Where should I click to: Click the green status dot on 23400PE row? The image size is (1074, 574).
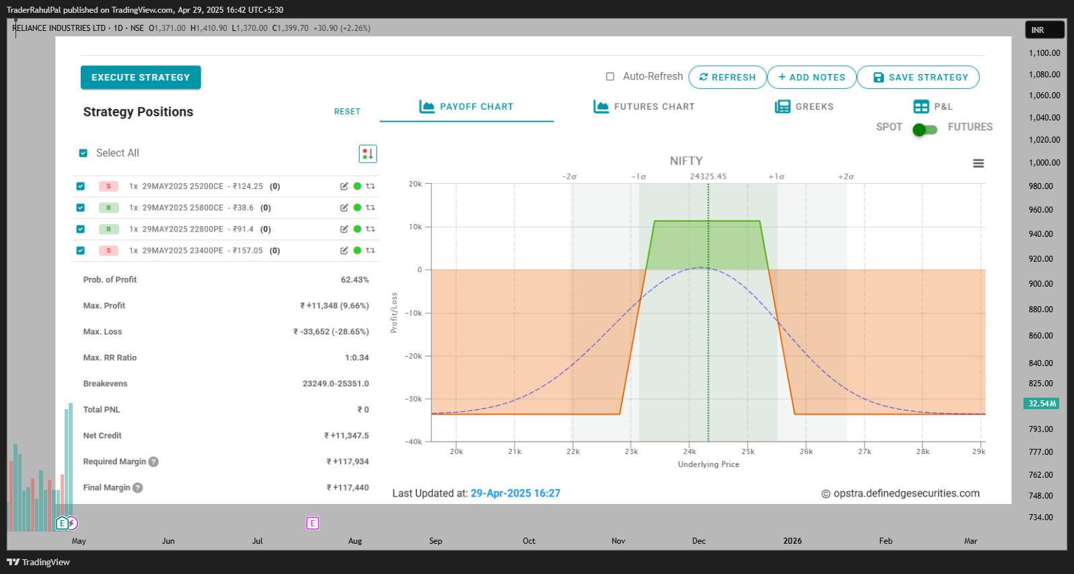(358, 251)
